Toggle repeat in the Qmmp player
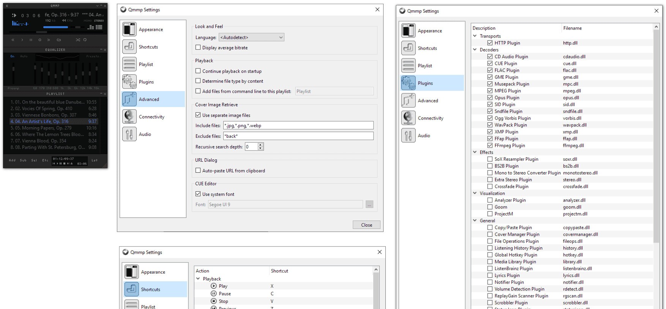The height and width of the screenshot is (309, 666). [85, 40]
